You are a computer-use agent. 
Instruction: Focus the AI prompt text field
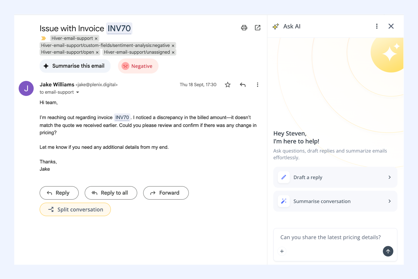pos(330,237)
